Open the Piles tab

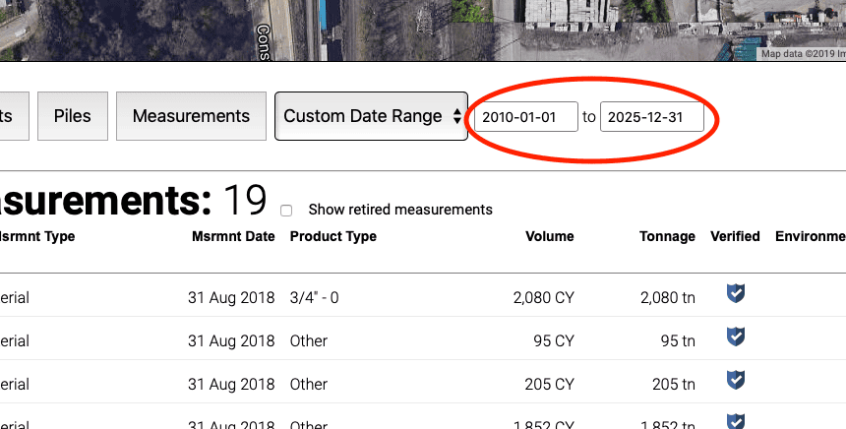pos(73,116)
